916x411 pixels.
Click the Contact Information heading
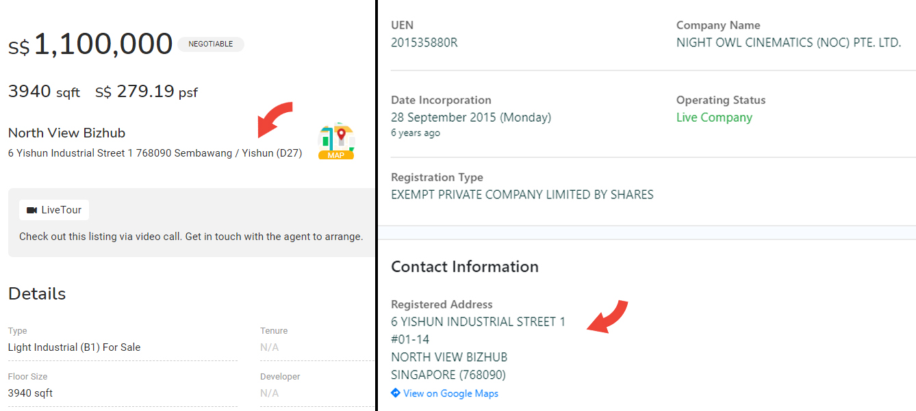tap(464, 267)
